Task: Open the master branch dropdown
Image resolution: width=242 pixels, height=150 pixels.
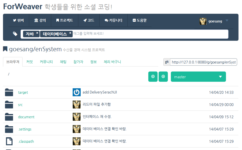Action: click(198, 76)
